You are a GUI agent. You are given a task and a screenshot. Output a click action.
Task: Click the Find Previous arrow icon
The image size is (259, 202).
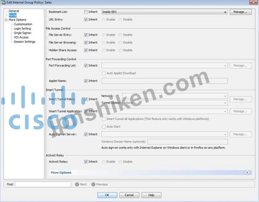pos(93,184)
